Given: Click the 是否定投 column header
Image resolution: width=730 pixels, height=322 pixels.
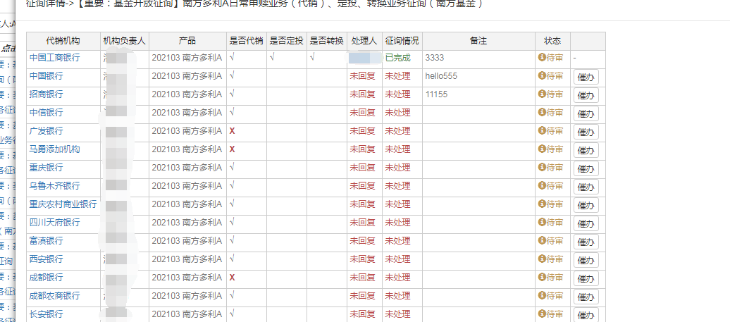Looking at the screenshot, I should point(286,41).
